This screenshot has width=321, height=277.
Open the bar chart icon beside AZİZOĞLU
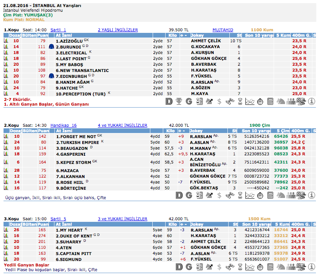point(6,41)
